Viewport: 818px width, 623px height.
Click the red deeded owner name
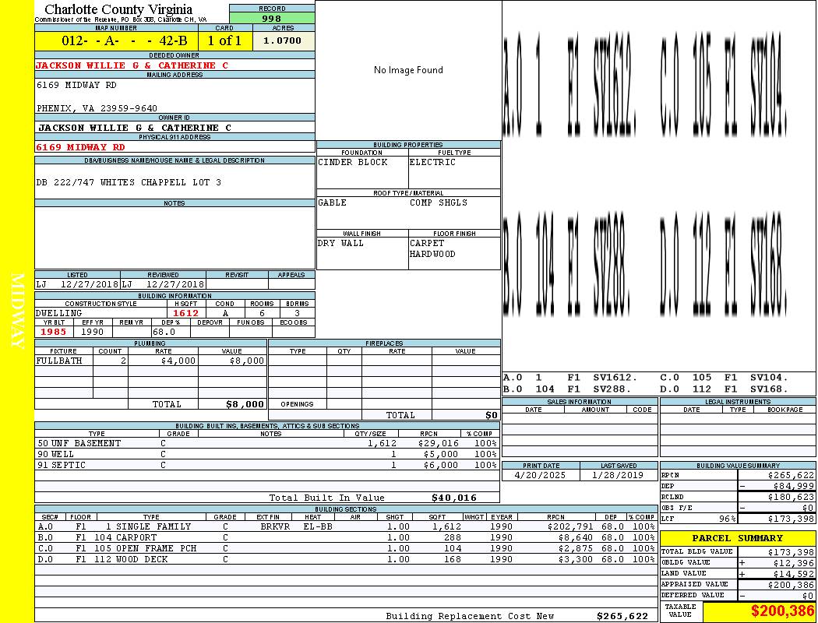coord(132,65)
